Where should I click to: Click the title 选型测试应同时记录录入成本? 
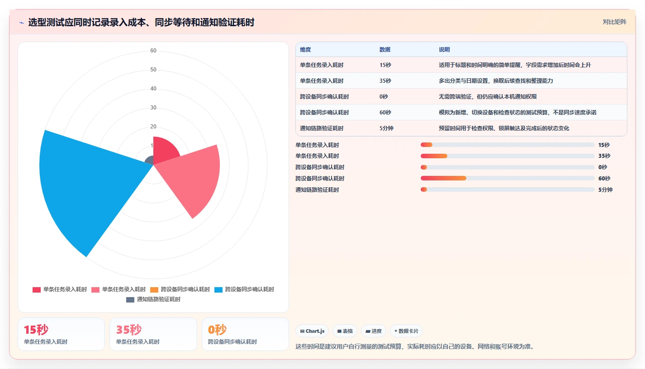(141, 22)
